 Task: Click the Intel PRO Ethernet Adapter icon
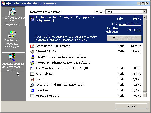[32, 63]
